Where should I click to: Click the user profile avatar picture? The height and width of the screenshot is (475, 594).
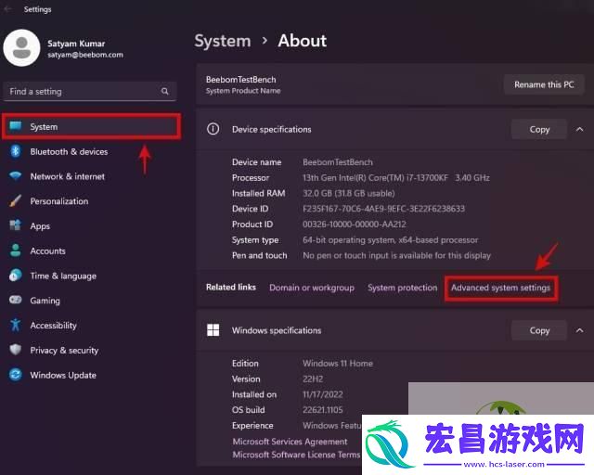[x=21, y=47]
